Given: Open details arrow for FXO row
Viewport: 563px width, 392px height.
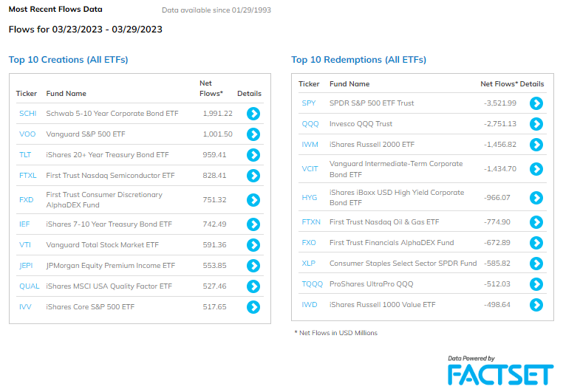Looking at the screenshot, I should pyautogui.click(x=536, y=243).
